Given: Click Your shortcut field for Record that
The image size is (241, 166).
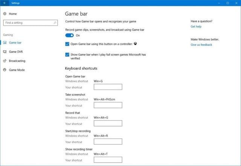Looking at the screenshot, I should tap(108, 123).
